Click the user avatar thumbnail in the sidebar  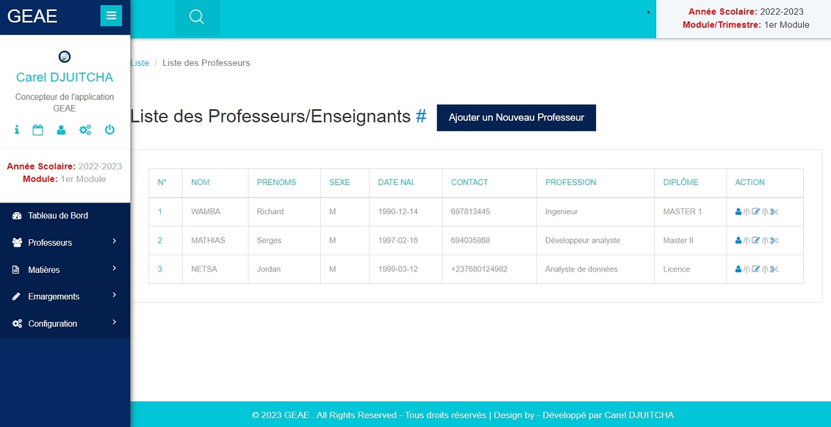coord(65,57)
